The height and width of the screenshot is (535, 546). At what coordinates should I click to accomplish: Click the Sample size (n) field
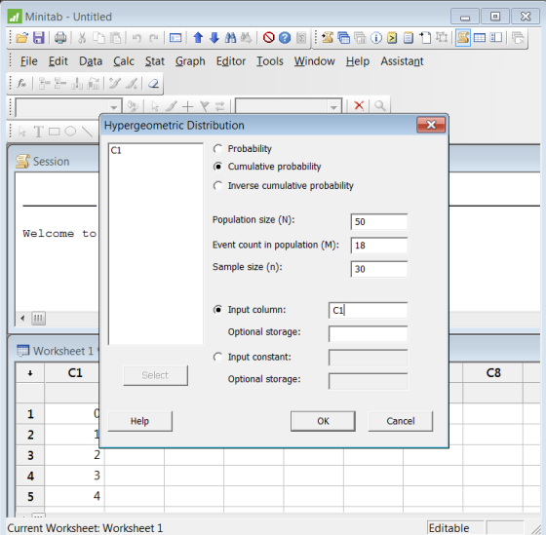(379, 269)
